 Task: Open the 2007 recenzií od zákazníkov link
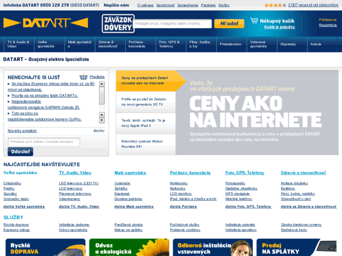[x=313, y=5]
